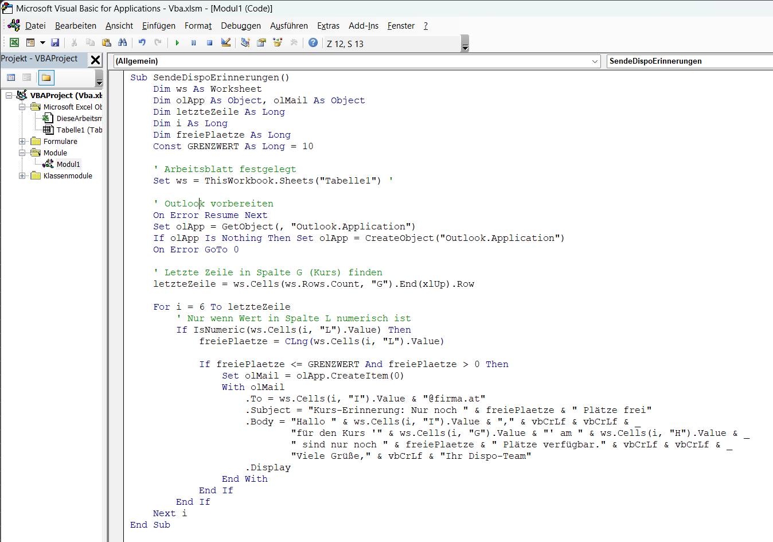The width and height of the screenshot is (773, 542).
Task: Run the macro with the green play icon
Action: pos(177,43)
